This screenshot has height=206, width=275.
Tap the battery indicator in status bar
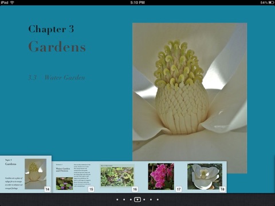tap(271, 2)
